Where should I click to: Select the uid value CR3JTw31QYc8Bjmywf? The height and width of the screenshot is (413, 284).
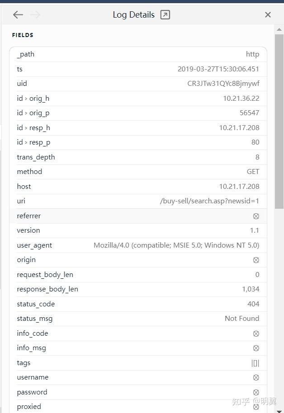click(223, 84)
